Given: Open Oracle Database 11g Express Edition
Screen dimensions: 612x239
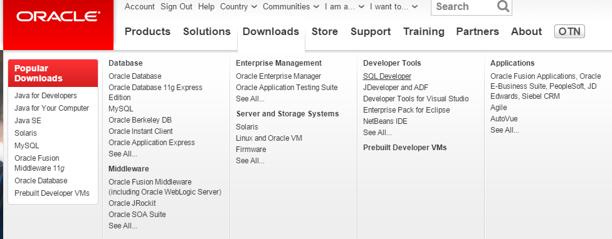Looking at the screenshot, I should 156,93.
